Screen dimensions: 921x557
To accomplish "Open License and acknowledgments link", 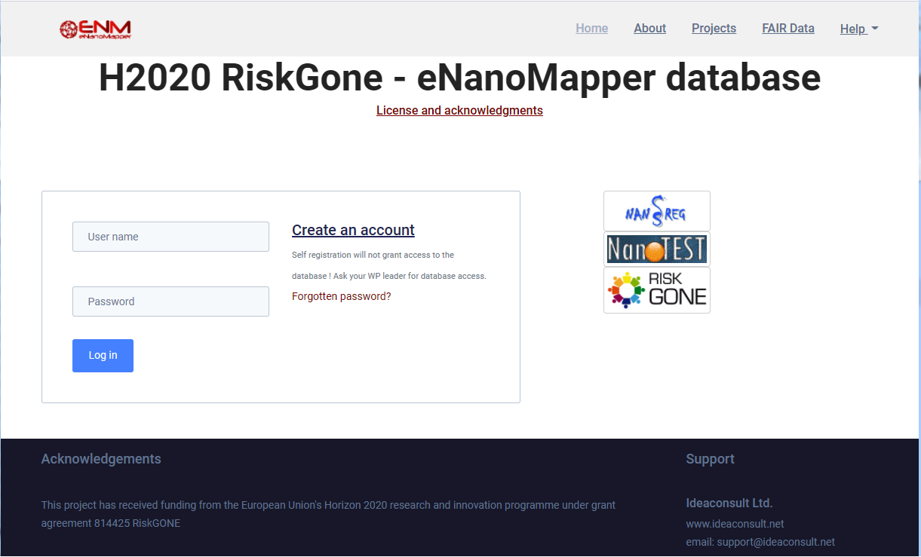I will pos(459,110).
